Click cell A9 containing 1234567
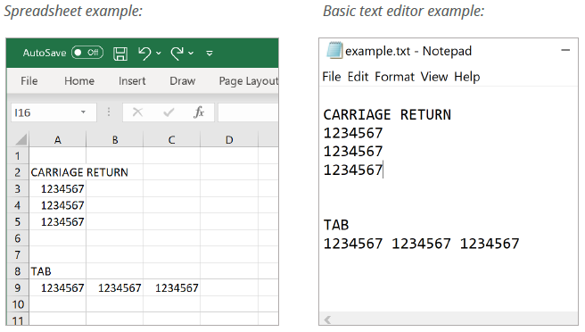 click(x=57, y=288)
